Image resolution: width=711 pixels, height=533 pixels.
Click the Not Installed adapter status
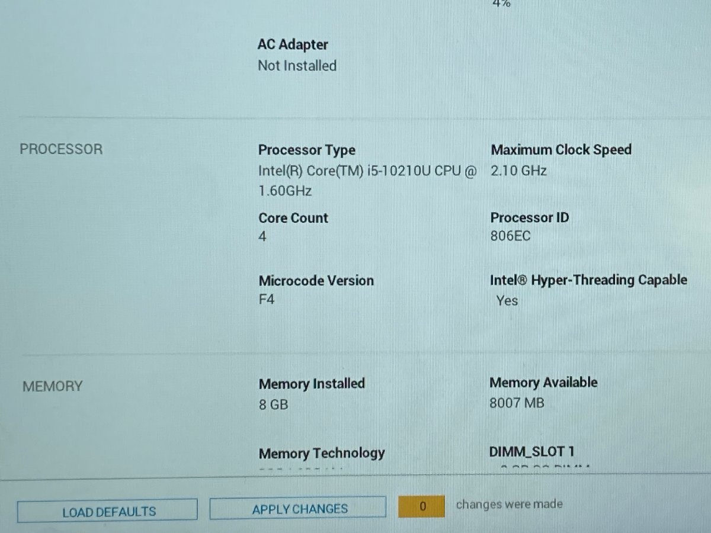tap(297, 66)
